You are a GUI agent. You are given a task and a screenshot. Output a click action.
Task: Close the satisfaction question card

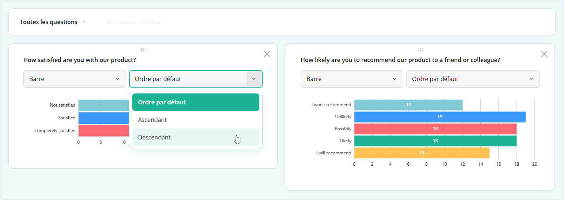click(267, 54)
